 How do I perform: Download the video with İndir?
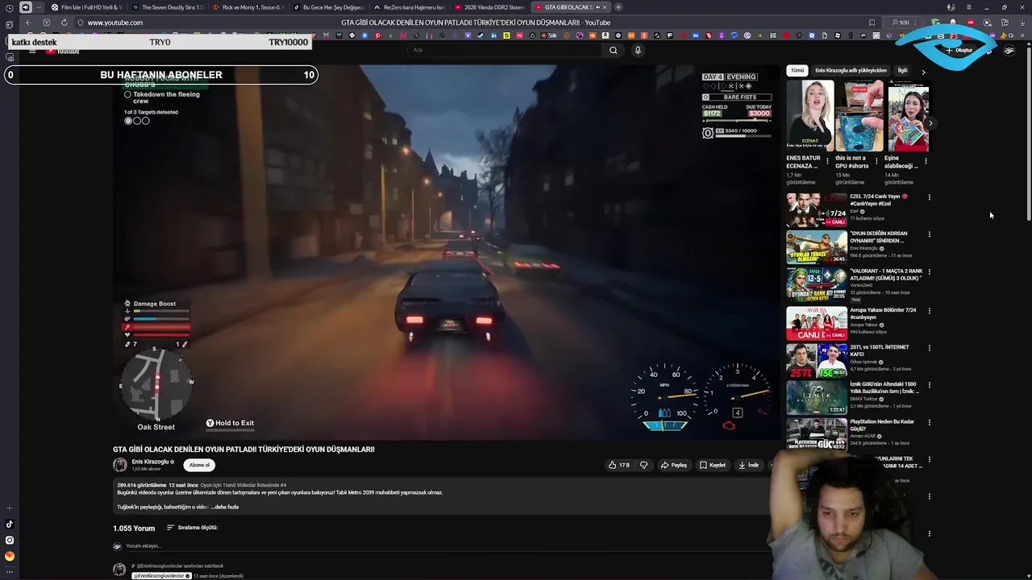[749, 465]
